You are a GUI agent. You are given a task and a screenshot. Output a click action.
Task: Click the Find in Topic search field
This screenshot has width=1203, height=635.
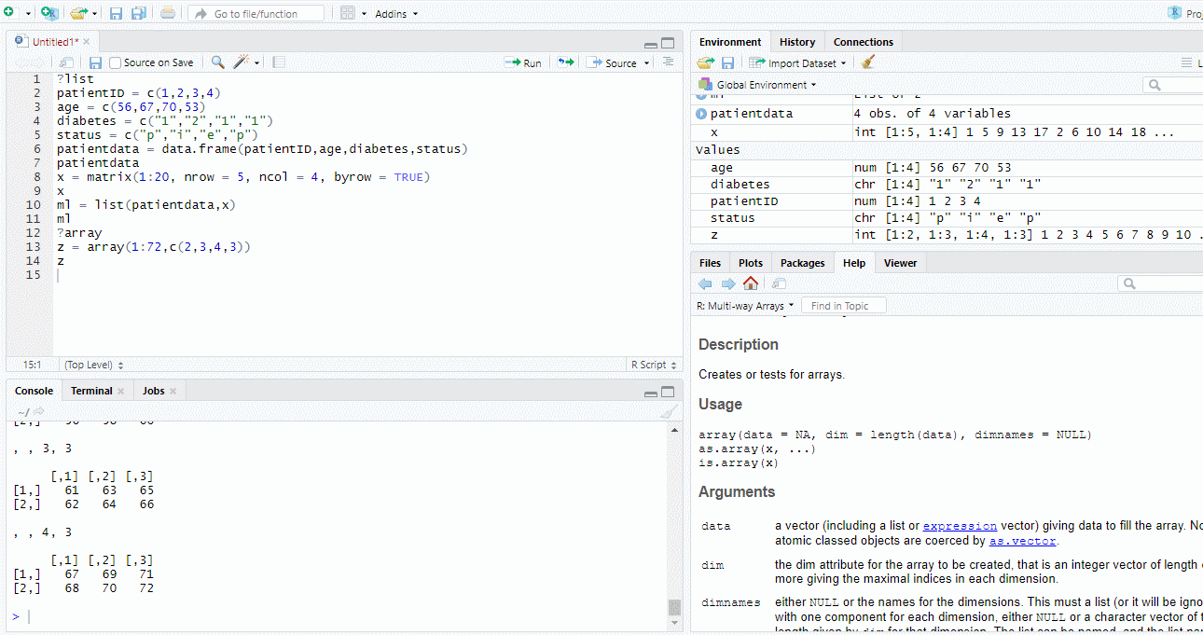[842, 306]
